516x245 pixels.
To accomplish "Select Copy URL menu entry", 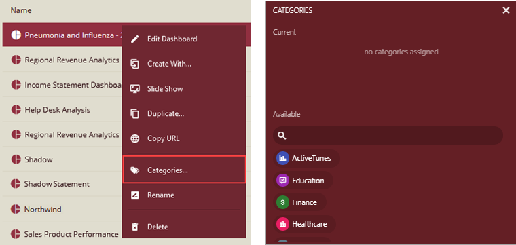I will click(x=184, y=138).
